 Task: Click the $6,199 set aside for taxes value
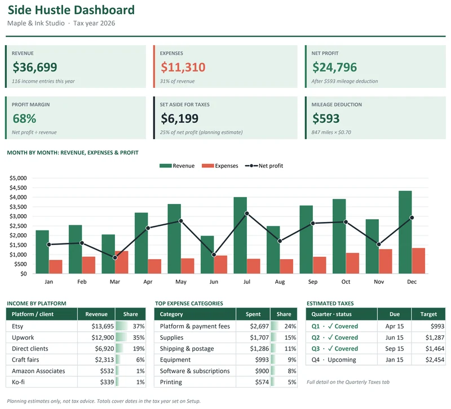[x=179, y=118]
